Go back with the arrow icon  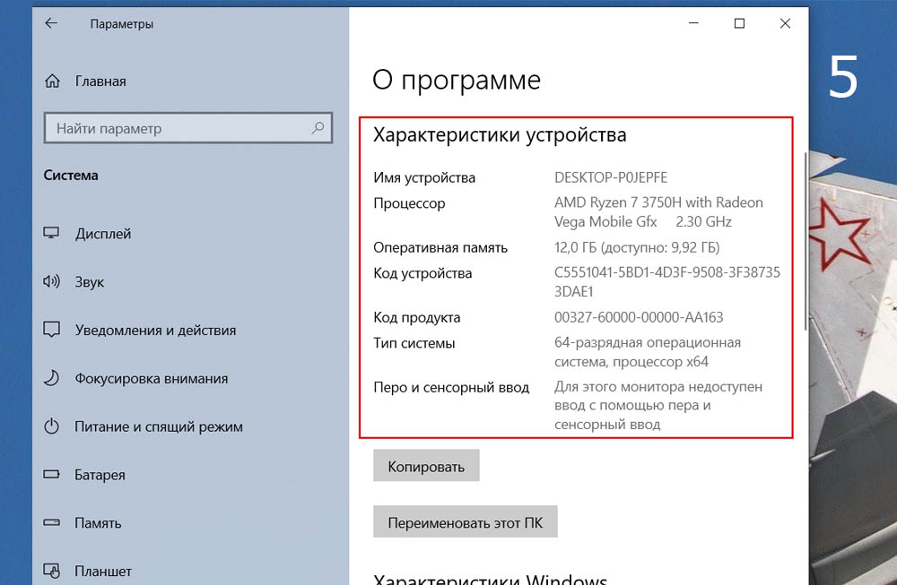point(51,23)
